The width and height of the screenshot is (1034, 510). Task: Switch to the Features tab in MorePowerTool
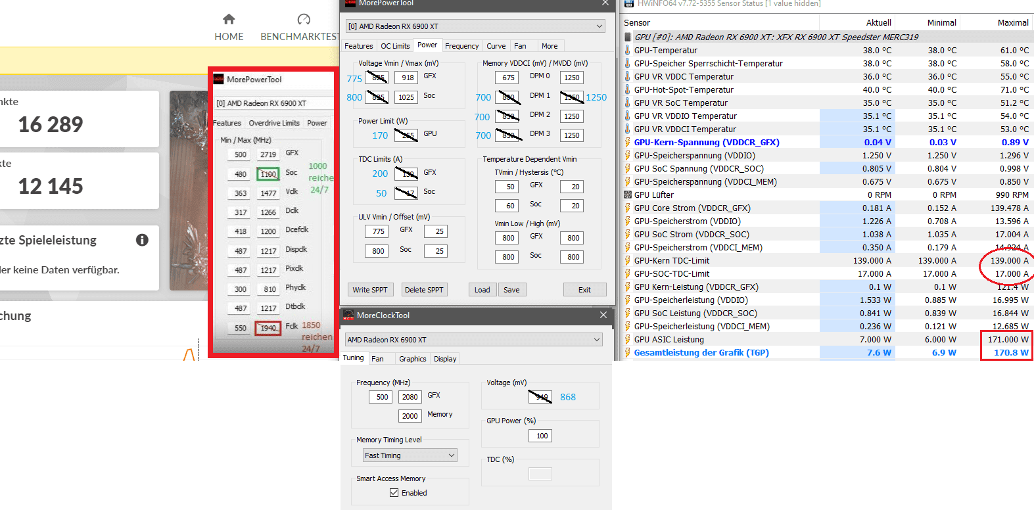pos(359,46)
